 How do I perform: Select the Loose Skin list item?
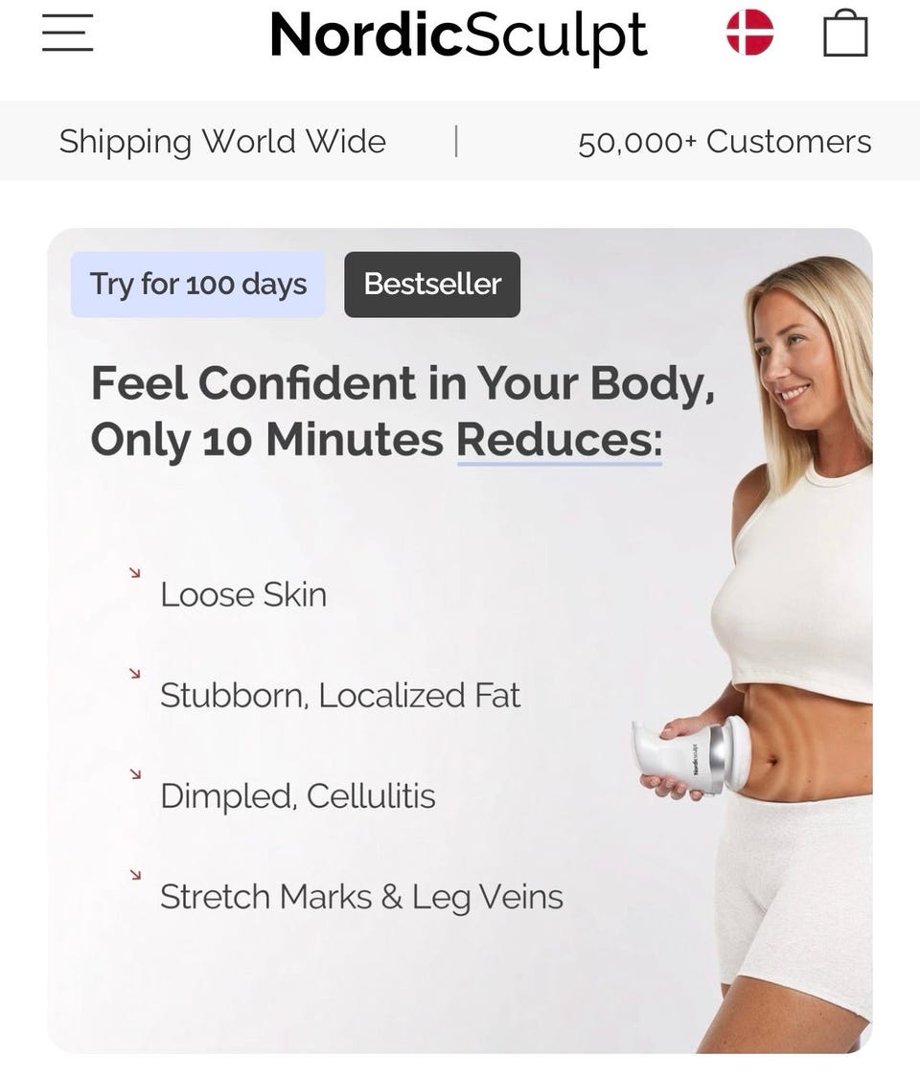pos(243,594)
